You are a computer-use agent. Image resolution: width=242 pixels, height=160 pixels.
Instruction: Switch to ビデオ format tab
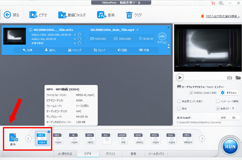point(88,154)
